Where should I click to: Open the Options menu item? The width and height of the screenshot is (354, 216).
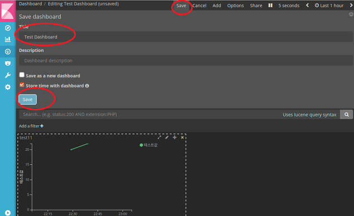pos(235,6)
